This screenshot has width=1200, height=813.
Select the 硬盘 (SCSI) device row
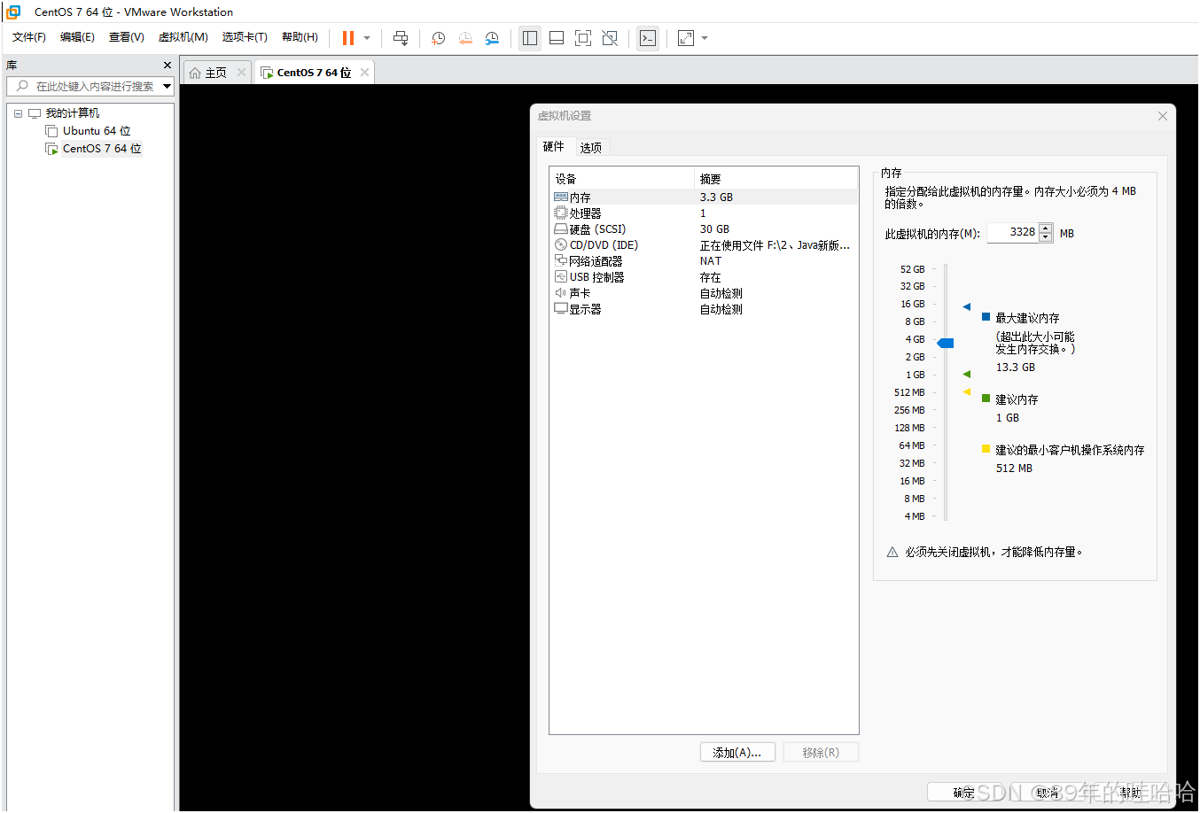(x=705, y=229)
